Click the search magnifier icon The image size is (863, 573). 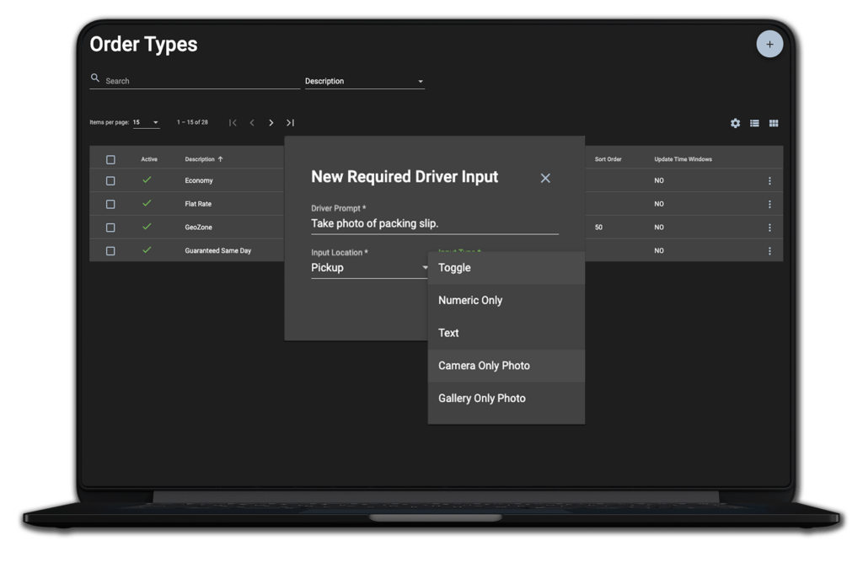(x=94, y=78)
